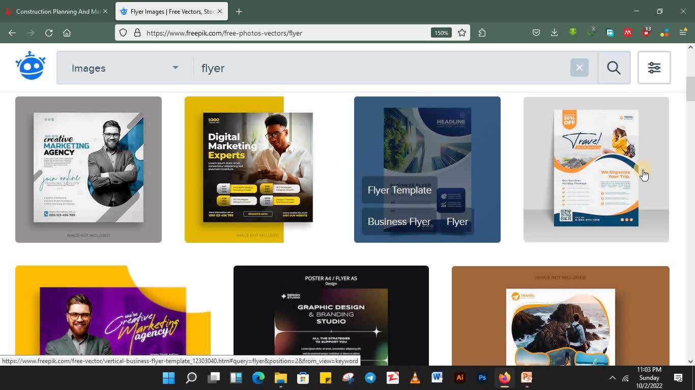The width and height of the screenshot is (695, 390).
Task: Open brown travel hiker flyer thumbnail
Action: (x=561, y=315)
